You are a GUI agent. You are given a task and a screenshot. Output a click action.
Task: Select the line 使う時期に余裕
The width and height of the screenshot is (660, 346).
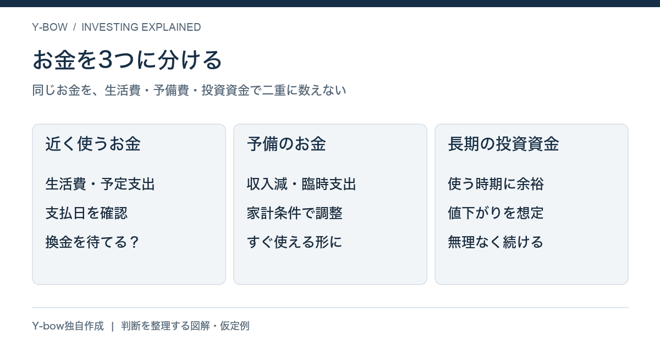(496, 184)
